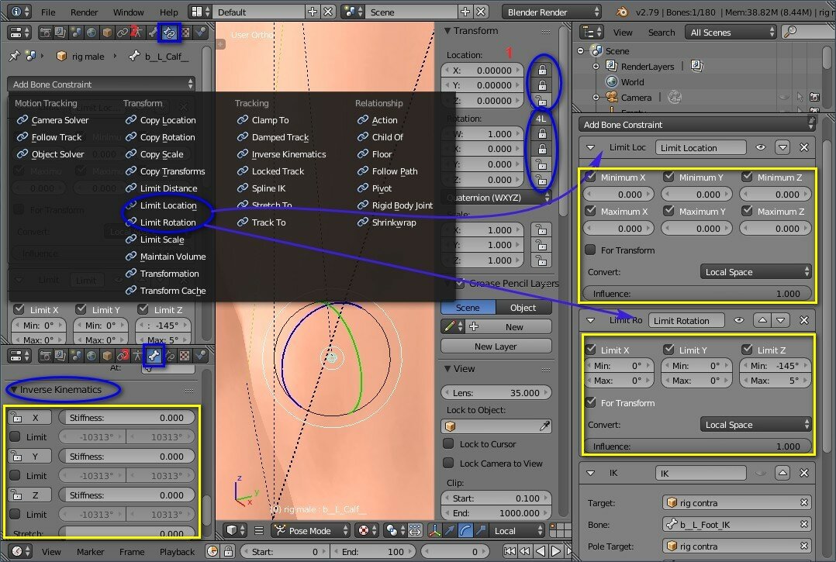Image resolution: width=836 pixels, height=562 pixels.
Task: Collapse the Transform panel
Action: click(447, 31)
